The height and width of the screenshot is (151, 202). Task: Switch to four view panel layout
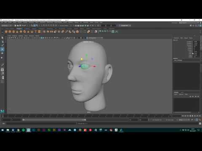(2, 73)
